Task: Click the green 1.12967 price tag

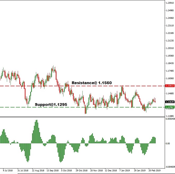Action: coord(170,107)
